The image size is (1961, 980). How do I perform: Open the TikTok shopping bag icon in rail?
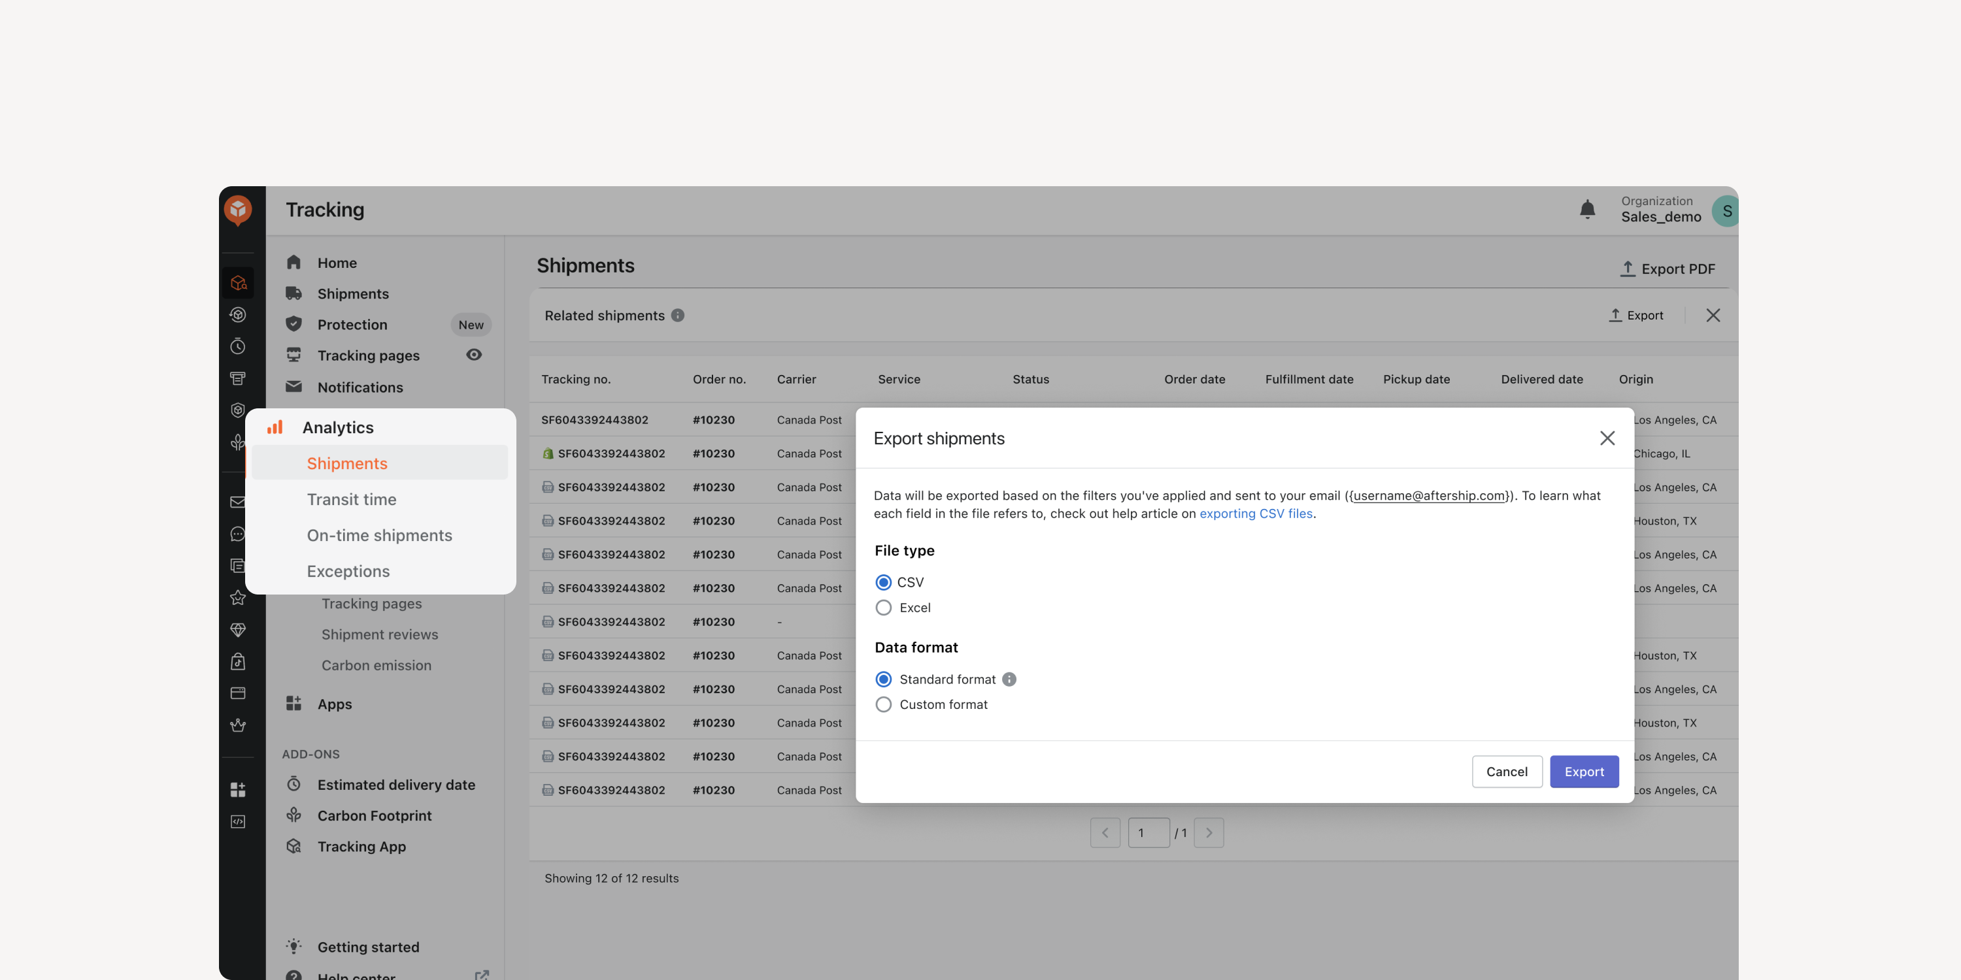239,661
